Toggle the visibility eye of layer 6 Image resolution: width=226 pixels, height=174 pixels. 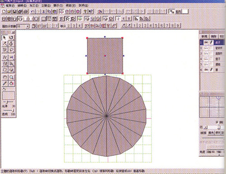click(206, 70)
